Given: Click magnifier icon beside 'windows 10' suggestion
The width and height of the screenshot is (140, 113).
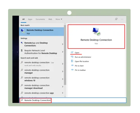Looking at the screenshot, I should [22, 78].
